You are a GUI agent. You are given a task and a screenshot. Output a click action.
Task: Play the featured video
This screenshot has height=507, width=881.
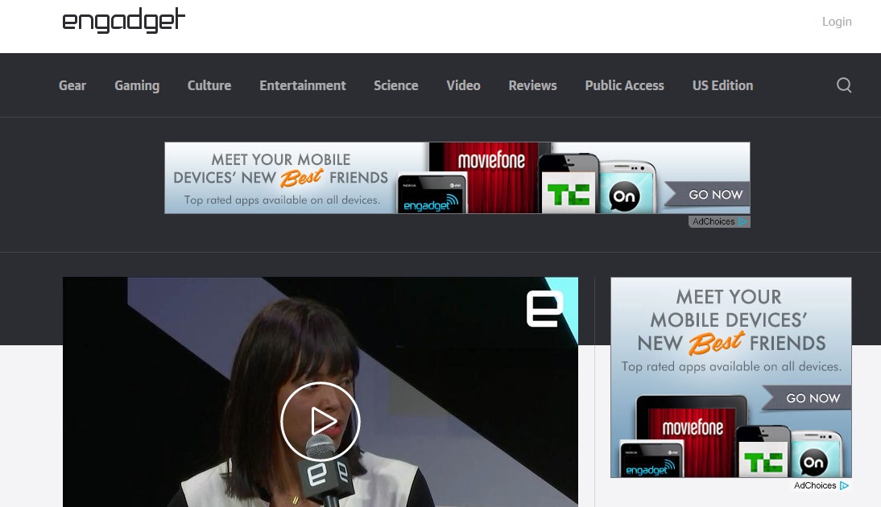[x=321, y=421]
